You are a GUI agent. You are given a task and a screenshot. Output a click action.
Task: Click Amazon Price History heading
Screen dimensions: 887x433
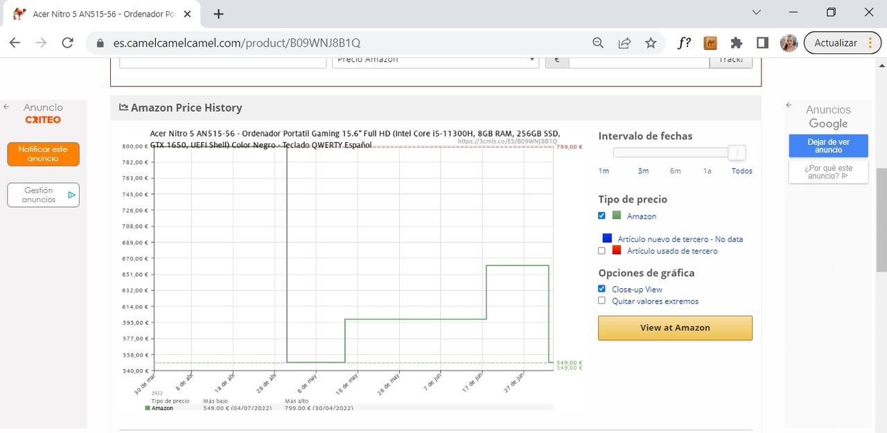click(x=186, y=108)
